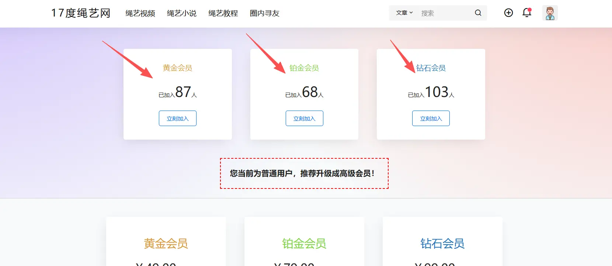Screen dimensions: 612x266
Task: Click the red dashed upgrade notice banner
Action: coord(304,173)
